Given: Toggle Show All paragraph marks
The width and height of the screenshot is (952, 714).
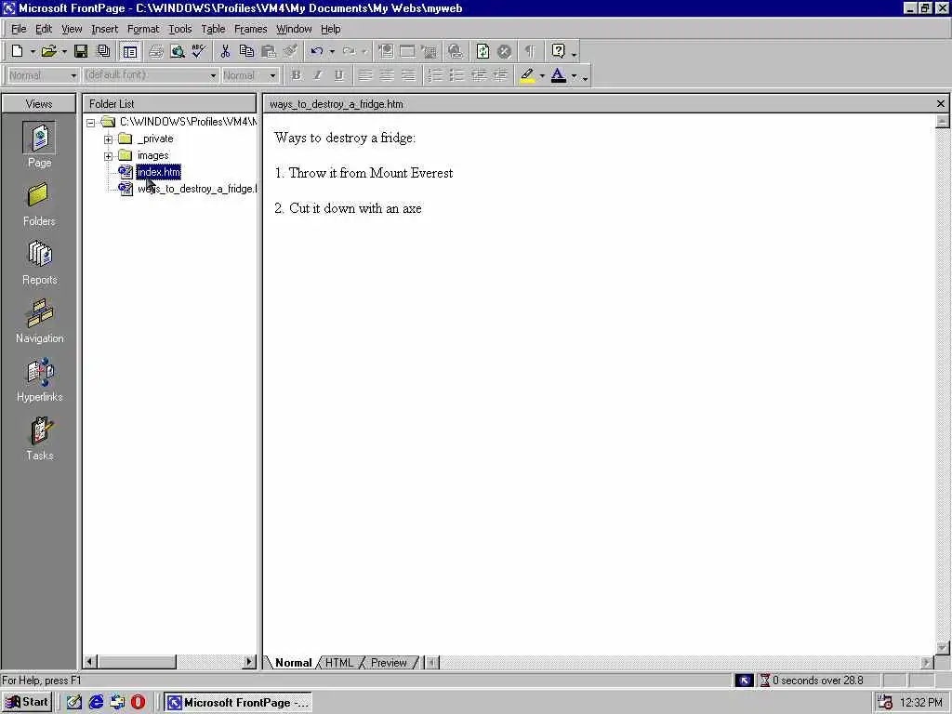Looking at the screenshot, I should [531, 52].
